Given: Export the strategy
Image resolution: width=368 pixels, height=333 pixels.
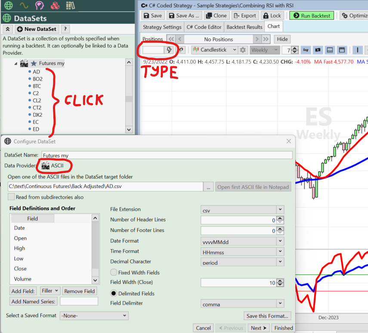Looking at the screenshot, I should coord(245,16).
